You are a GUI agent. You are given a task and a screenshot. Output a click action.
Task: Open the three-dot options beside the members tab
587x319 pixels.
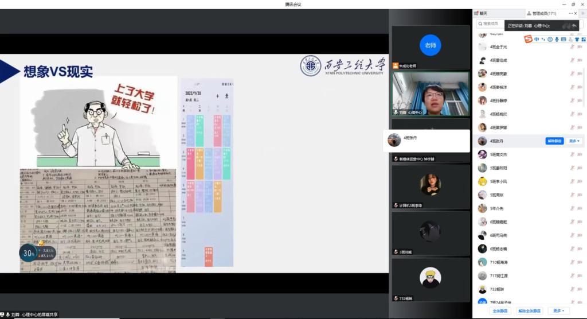[x=570, y=13]
